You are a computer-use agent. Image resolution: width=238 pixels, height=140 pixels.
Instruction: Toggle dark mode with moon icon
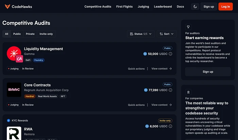click(x=195, y=6)
